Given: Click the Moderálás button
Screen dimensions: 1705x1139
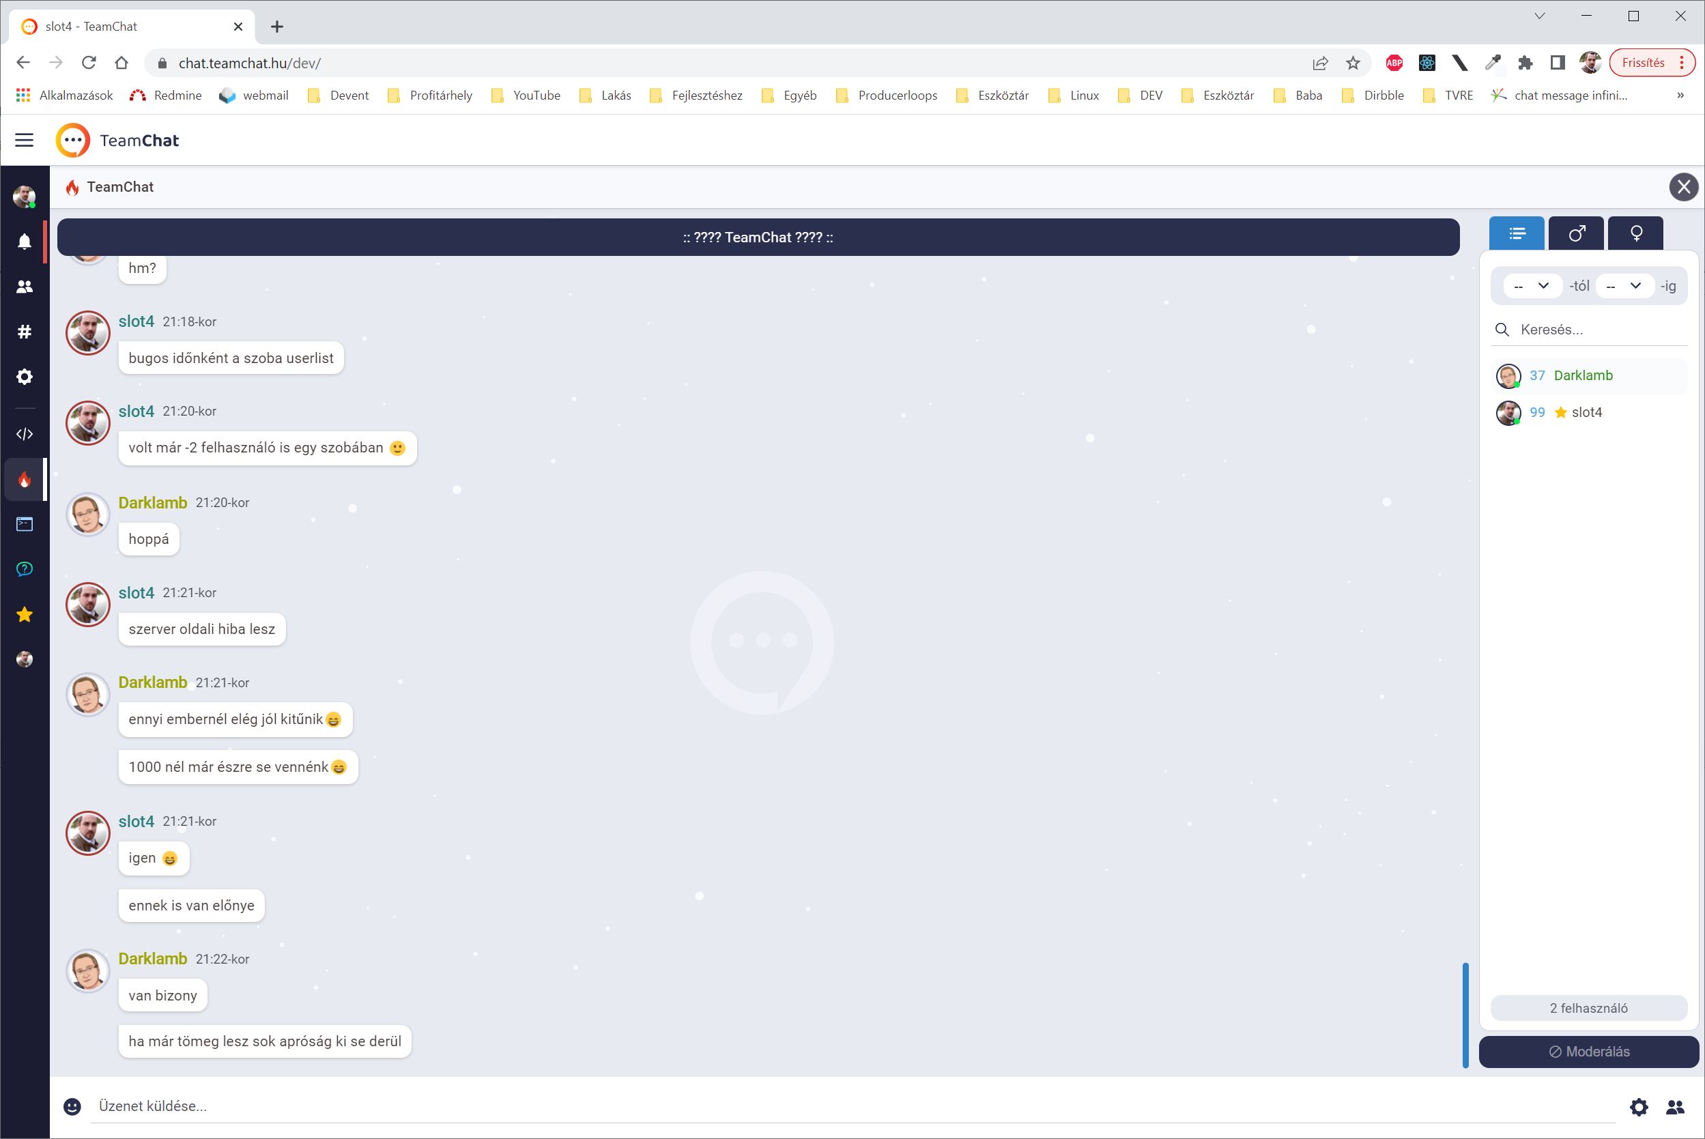Looking at the screenshot, I should (x=1589, y=1051).
